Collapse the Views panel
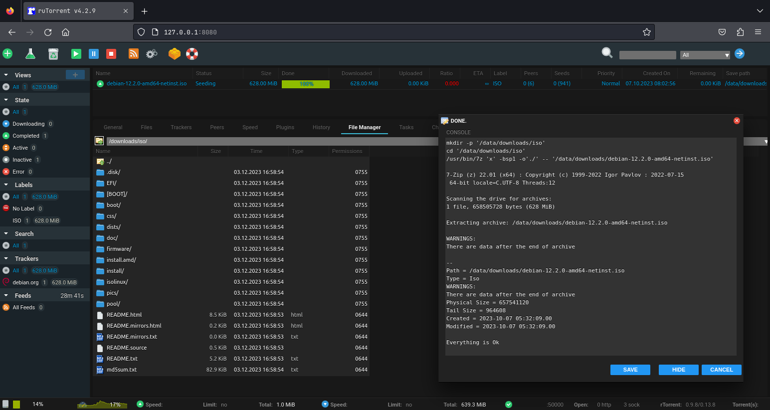Image resolution: width=770 pixels, height=410 pixels. 6,75
